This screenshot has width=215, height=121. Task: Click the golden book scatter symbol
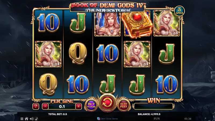137,25
